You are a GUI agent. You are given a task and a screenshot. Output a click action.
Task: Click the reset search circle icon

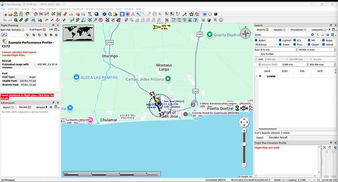tap(313, 34)
